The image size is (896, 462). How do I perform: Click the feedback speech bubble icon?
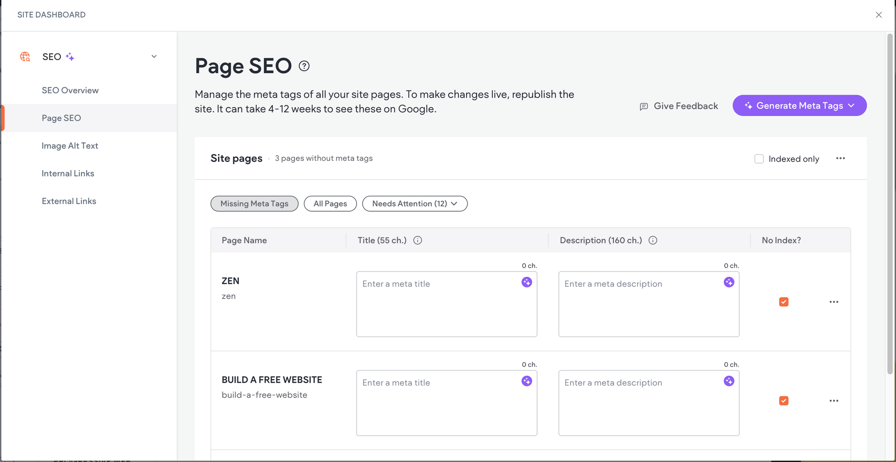(x=644, y=106)
